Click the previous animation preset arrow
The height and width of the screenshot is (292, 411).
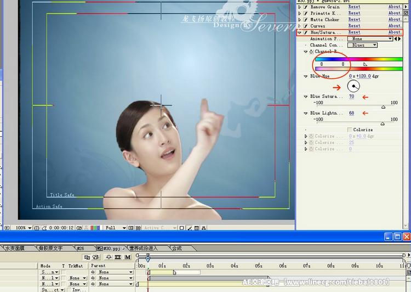coord(396,38)
